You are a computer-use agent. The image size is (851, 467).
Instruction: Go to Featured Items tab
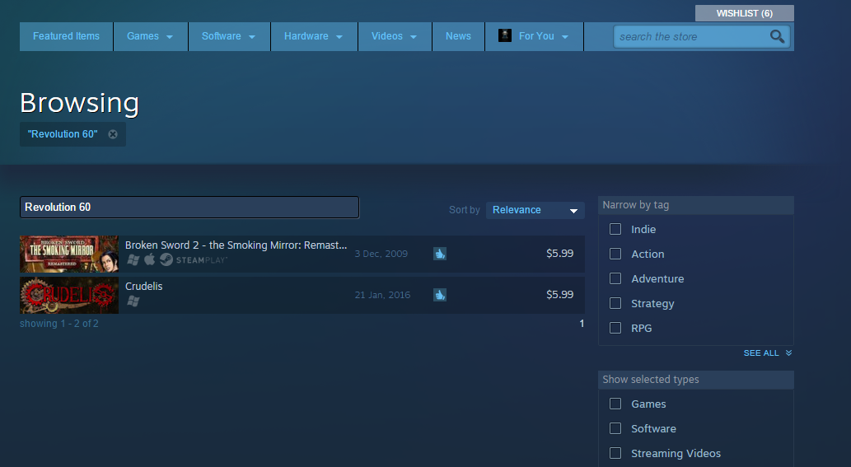(66, 36)
